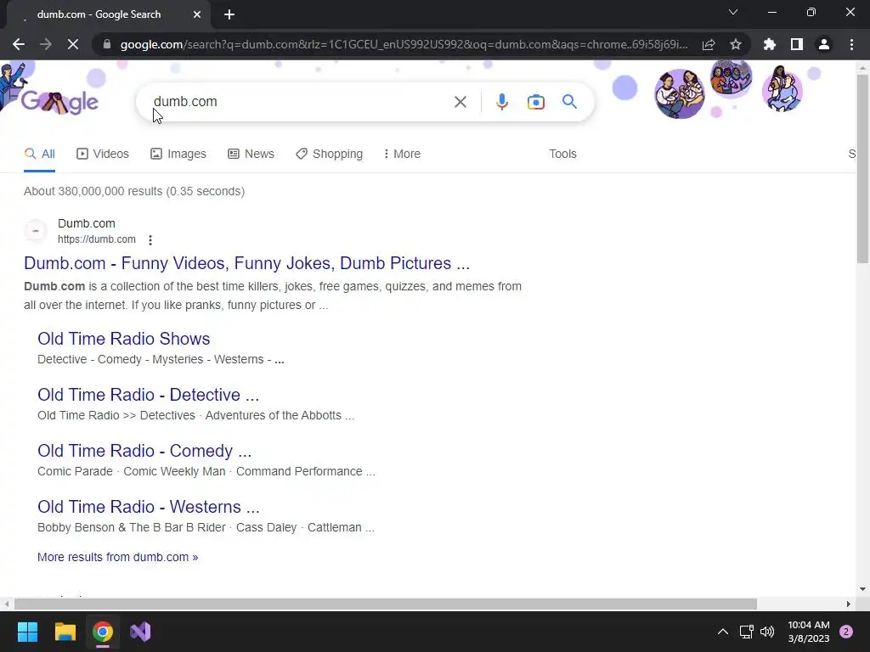
Task: Click the horizontal scrollbar right arrow
Action: [849, 604]
